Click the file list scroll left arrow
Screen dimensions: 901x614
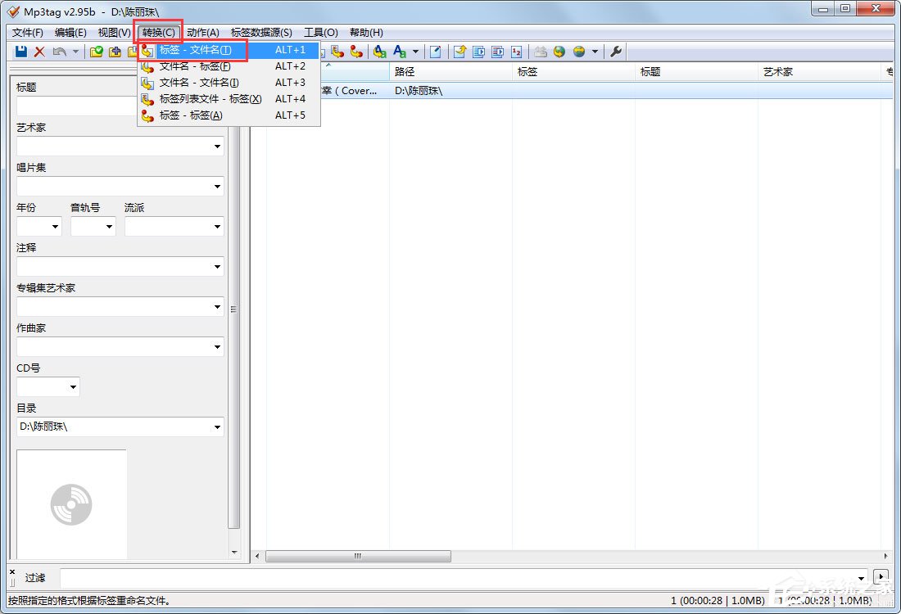point(257,556)
